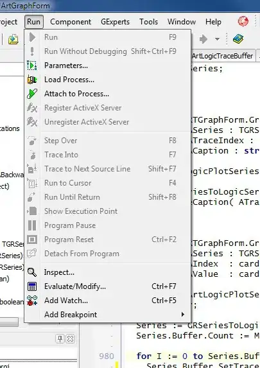Click the Attach to Process icon
The width and height of the screenshot is (260, 368).
click(32, 94)
